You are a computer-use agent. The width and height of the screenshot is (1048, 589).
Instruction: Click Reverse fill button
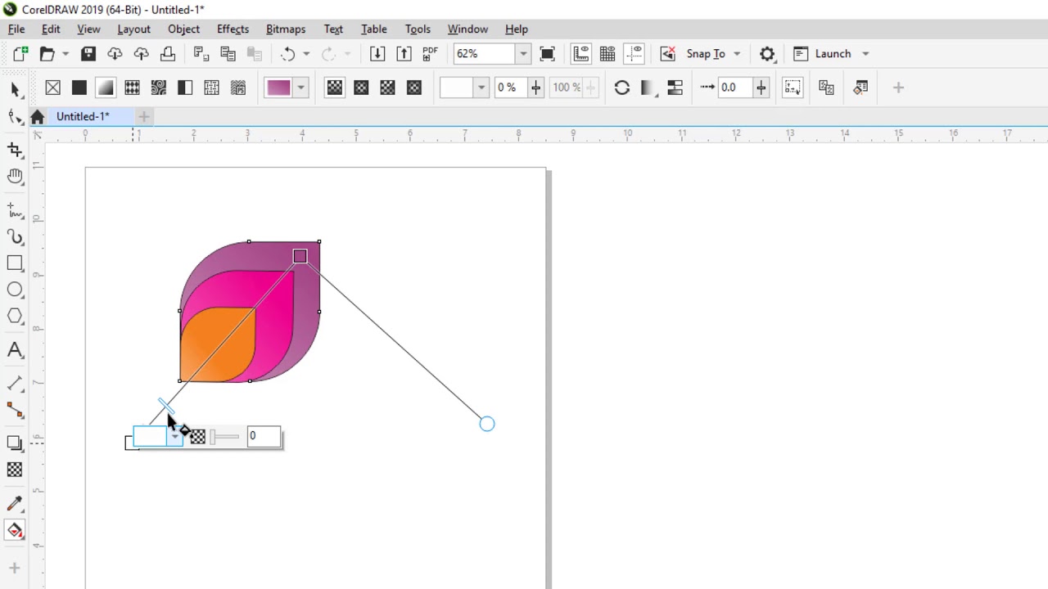(x=621, y=88)
